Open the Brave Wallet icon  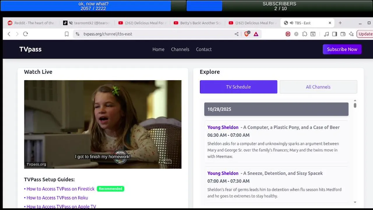click(343, 34)
